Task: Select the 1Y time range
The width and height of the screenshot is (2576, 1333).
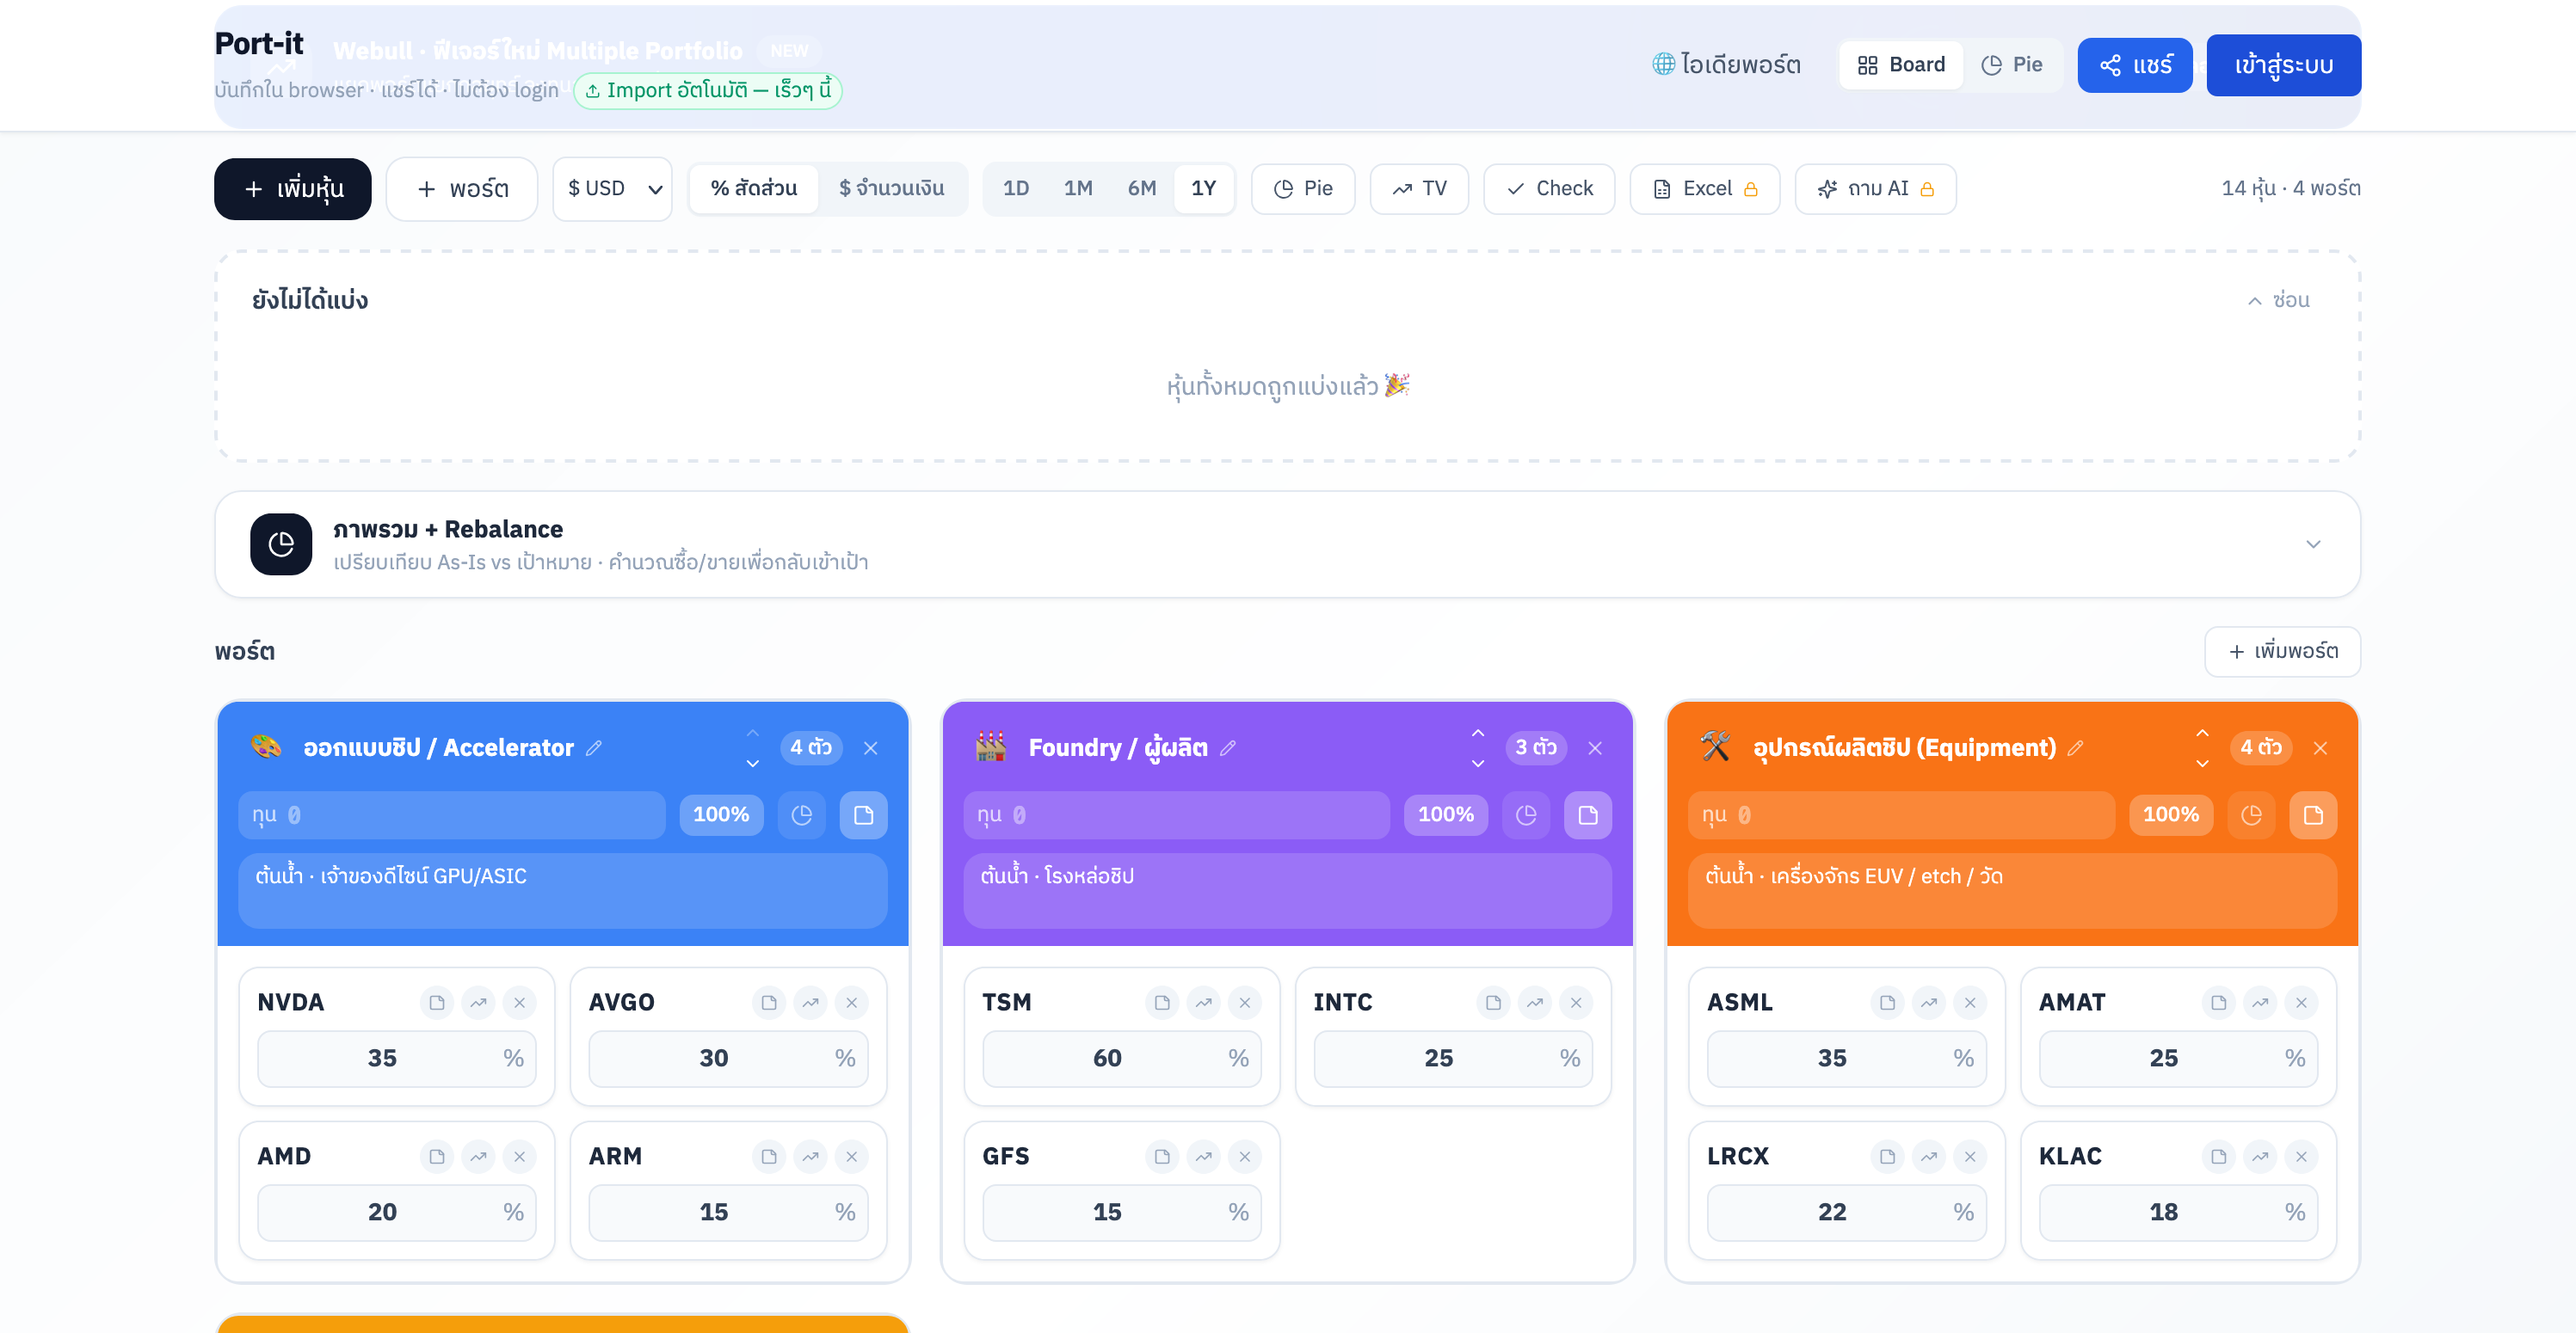Action: 1204,187
